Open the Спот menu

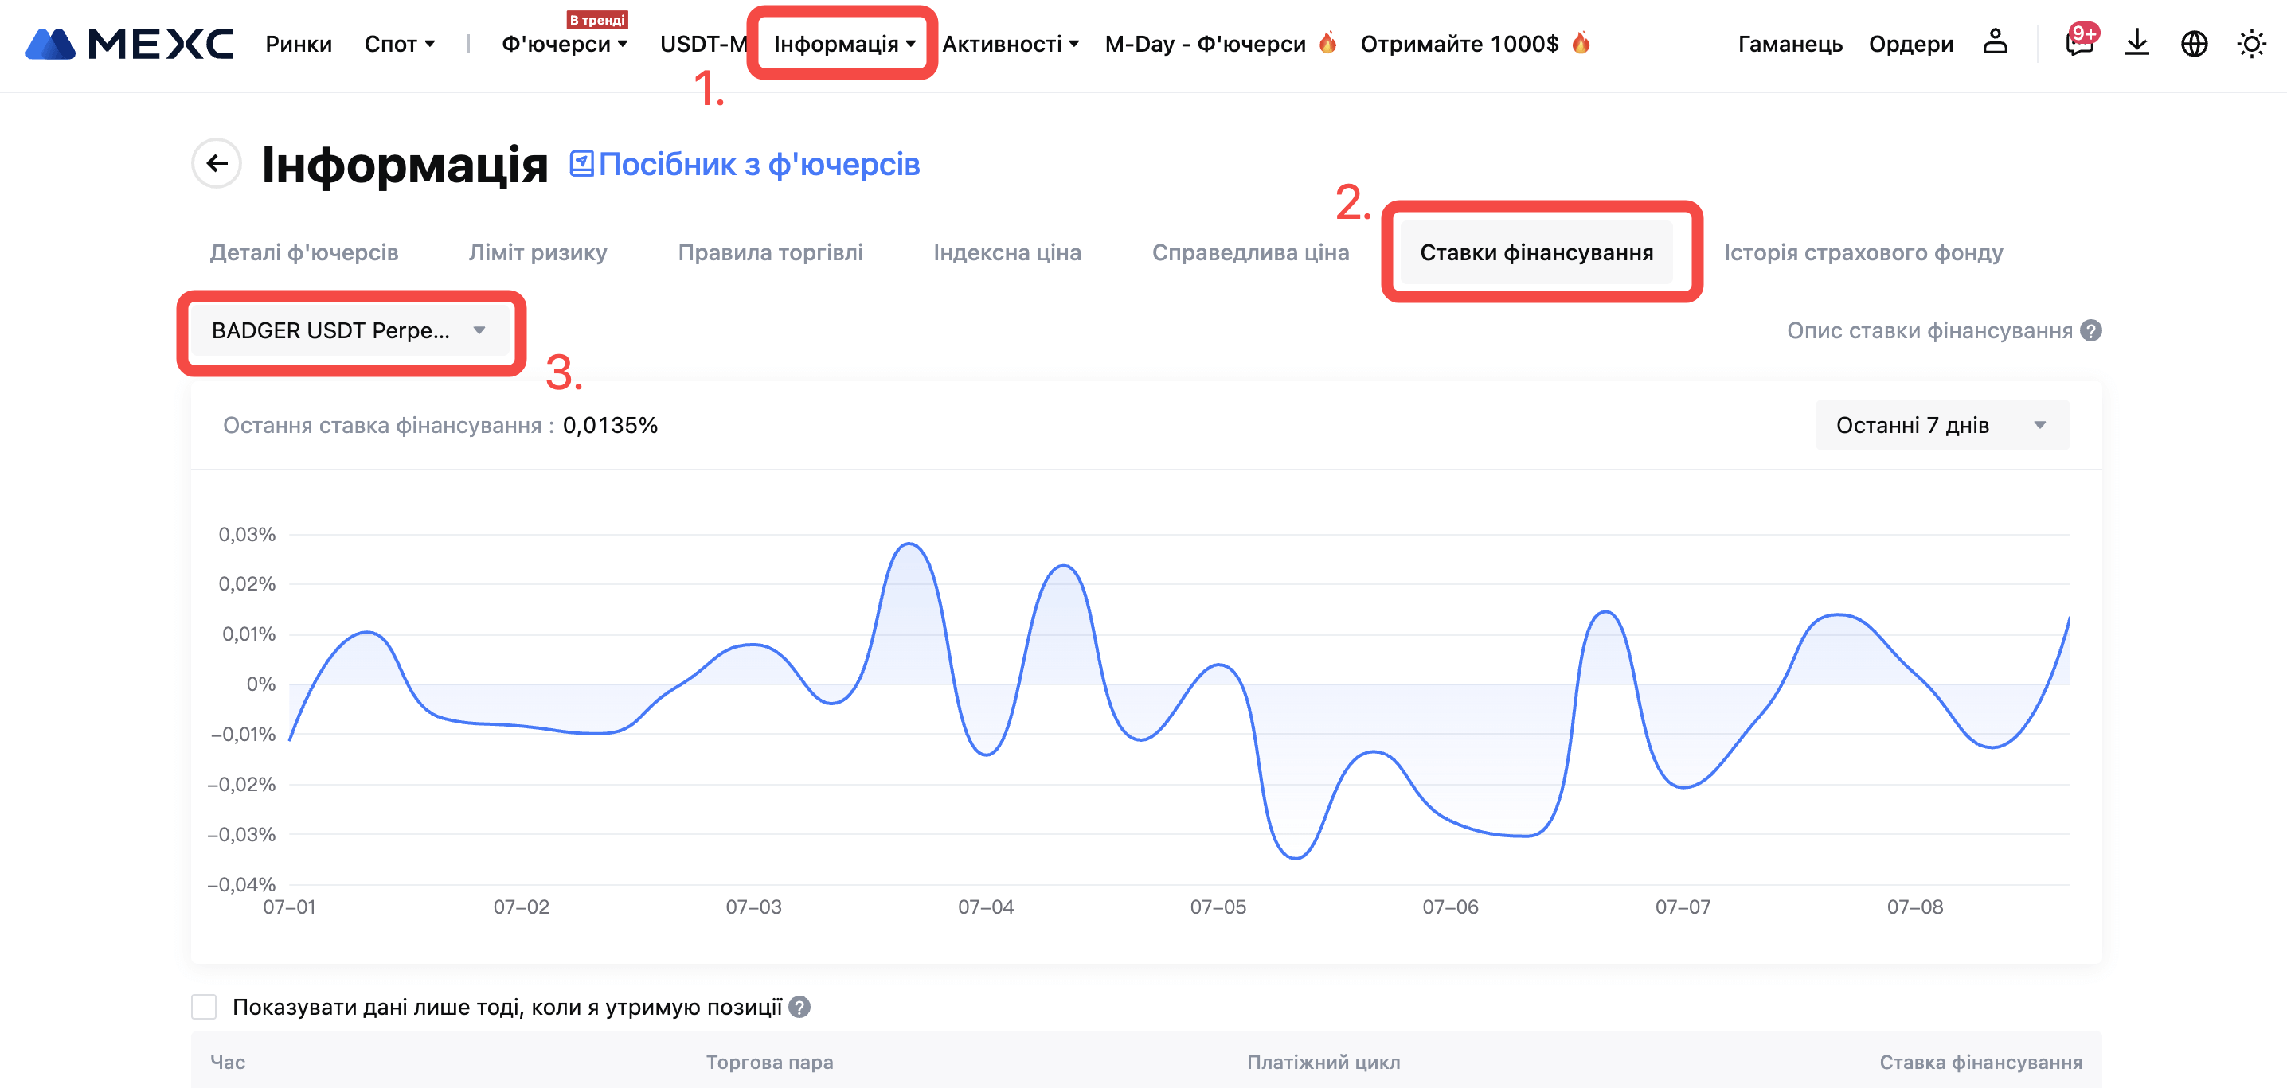399,44
